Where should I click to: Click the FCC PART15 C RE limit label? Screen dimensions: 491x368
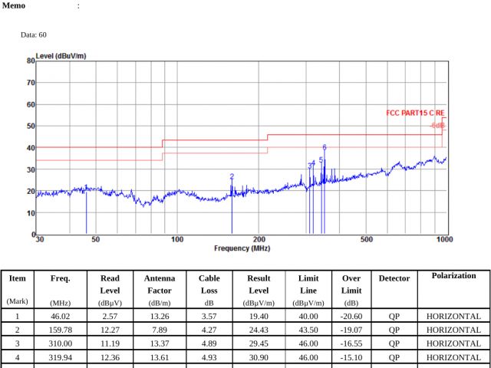pos(414,113)
